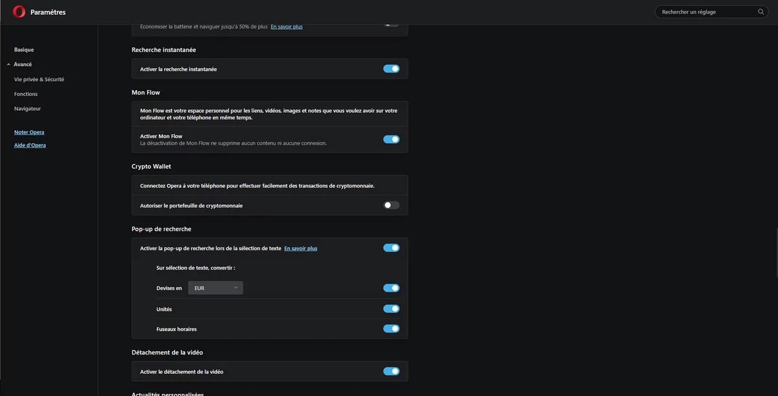Enable Autoriser le portefeuille de cryptomonnaie
The image size is (778, 396).
click(392, 205)
